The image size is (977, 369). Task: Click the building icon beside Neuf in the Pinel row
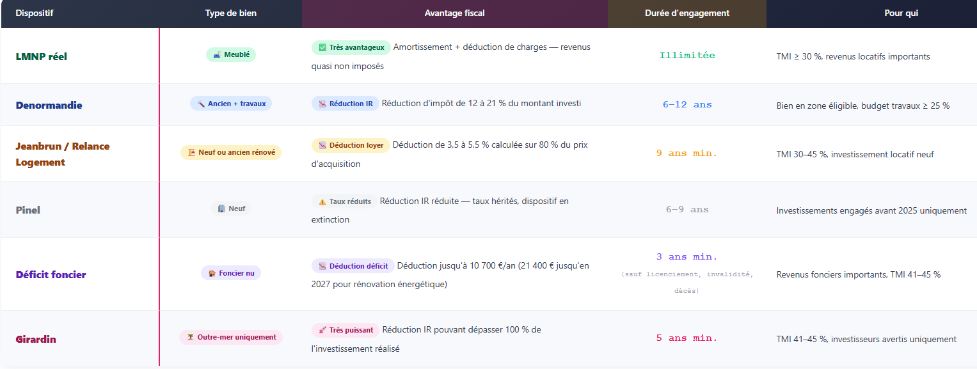pos(221,208)
